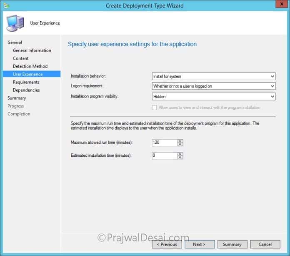Open the Requirements page

click(x=26, y=82)
